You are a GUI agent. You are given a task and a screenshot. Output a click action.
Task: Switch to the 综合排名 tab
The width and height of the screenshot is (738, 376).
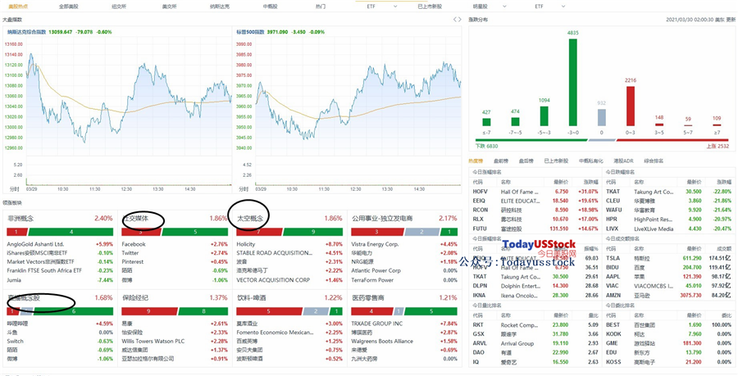(x=654, y=161)
